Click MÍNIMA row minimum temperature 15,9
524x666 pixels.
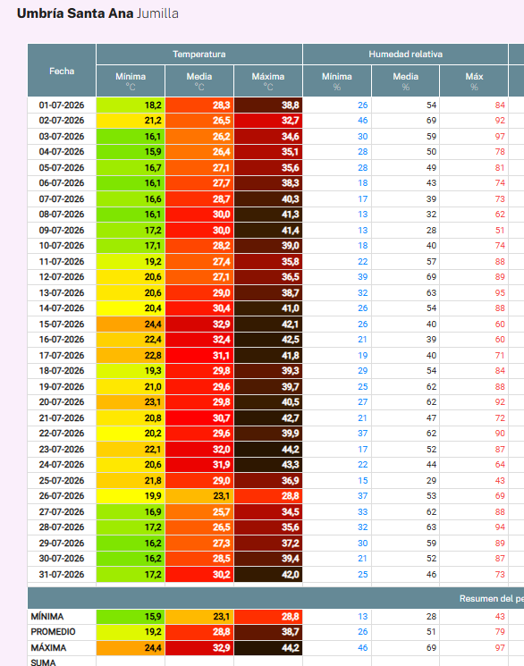(131, 616)
